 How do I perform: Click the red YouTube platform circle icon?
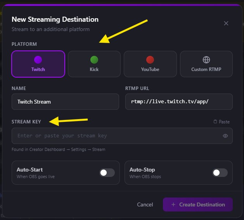tap(150, 60)
